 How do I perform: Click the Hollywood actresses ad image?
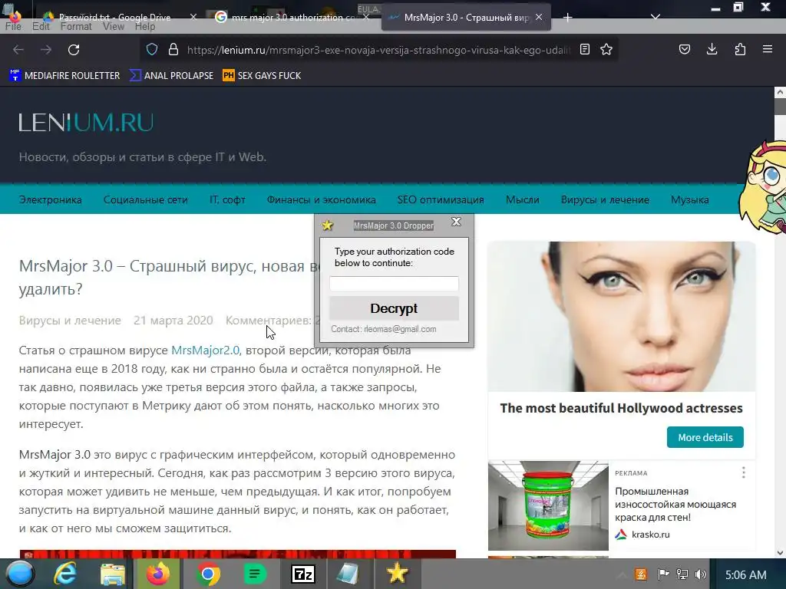click(x=622, y=317)
